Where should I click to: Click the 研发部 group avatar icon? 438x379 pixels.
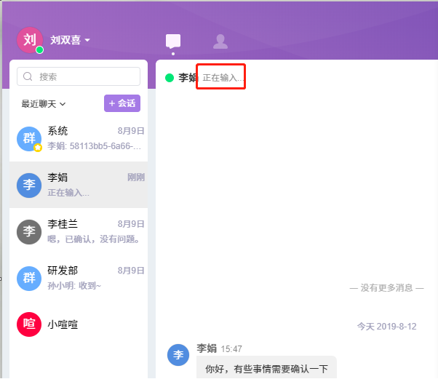click(x=29, y=278)
